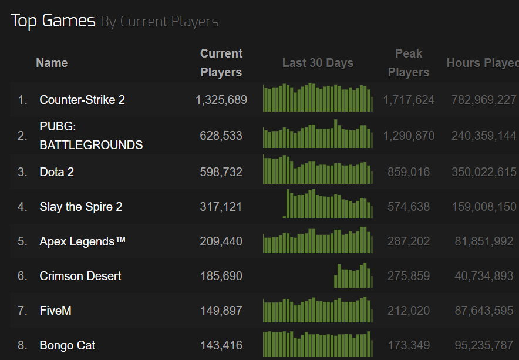Click the Peak Players column header
The image size is (519, 360).
click(x=409, y=63)
